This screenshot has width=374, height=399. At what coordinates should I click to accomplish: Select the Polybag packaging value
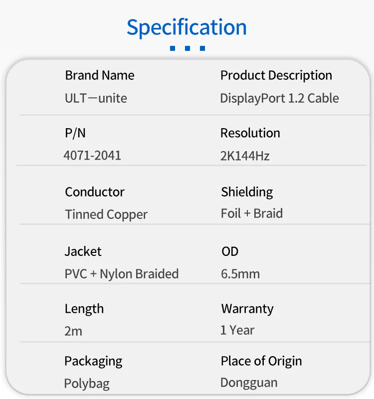pos(87,384)
